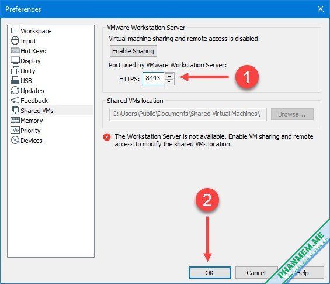330x284 pixels.
Task: Increase HTTPS port with up arrow
Action: 169,76
